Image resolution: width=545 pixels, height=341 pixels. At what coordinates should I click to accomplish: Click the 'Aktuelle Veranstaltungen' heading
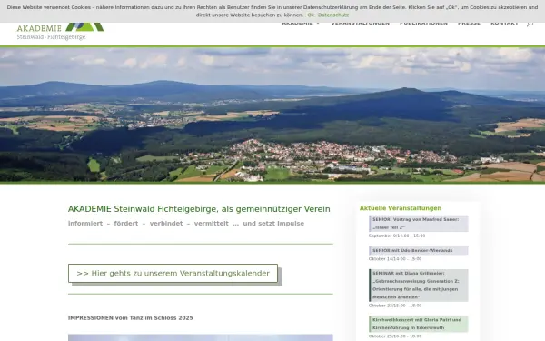pyautogui.click(x=401, y=208)
